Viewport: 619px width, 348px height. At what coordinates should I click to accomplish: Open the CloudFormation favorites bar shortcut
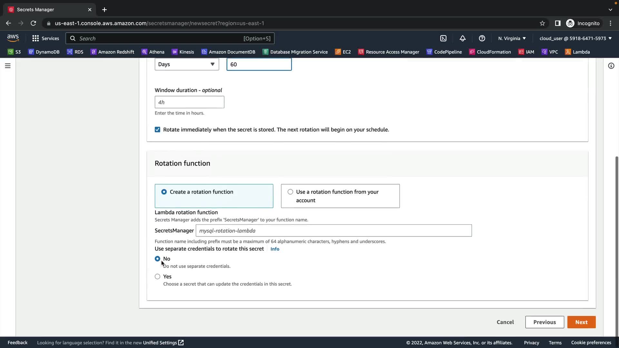pos(490,52)
